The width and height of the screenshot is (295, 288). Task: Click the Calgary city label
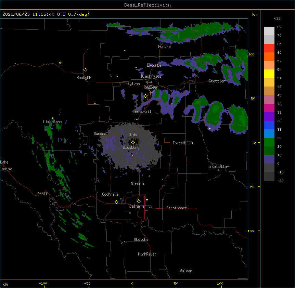tap(137, 206)
